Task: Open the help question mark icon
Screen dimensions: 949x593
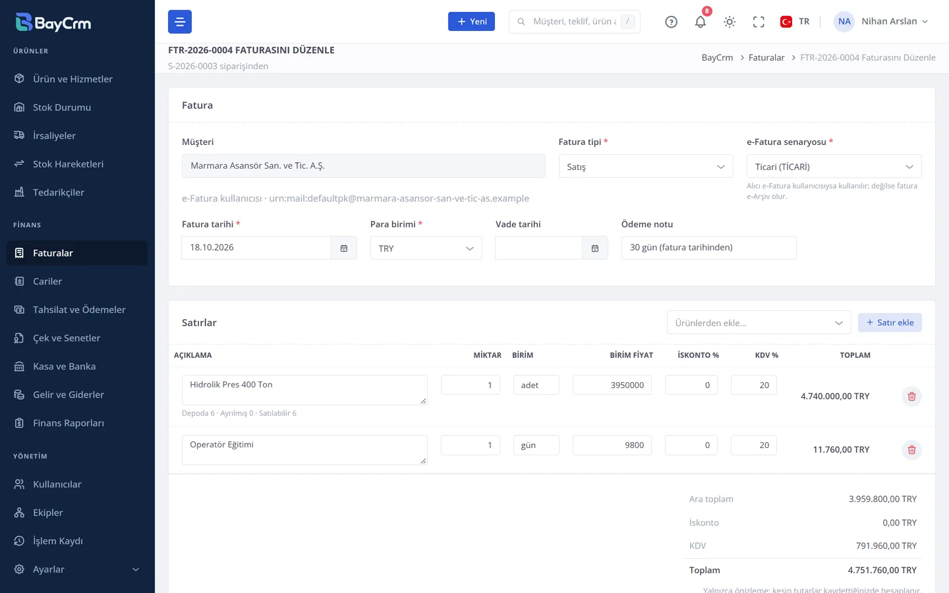Action: pos(672,22)
